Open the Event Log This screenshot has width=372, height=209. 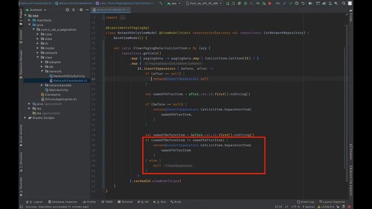[x=306, y=202]
